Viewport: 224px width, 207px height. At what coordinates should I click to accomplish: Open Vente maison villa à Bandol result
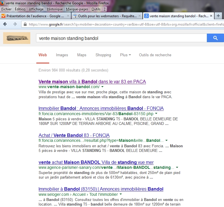click(x=92, y=82)
